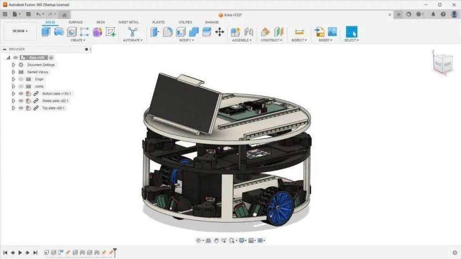The image size is (461, 259).
Task: Select the Extrude tool
Action: pos(46,32)
